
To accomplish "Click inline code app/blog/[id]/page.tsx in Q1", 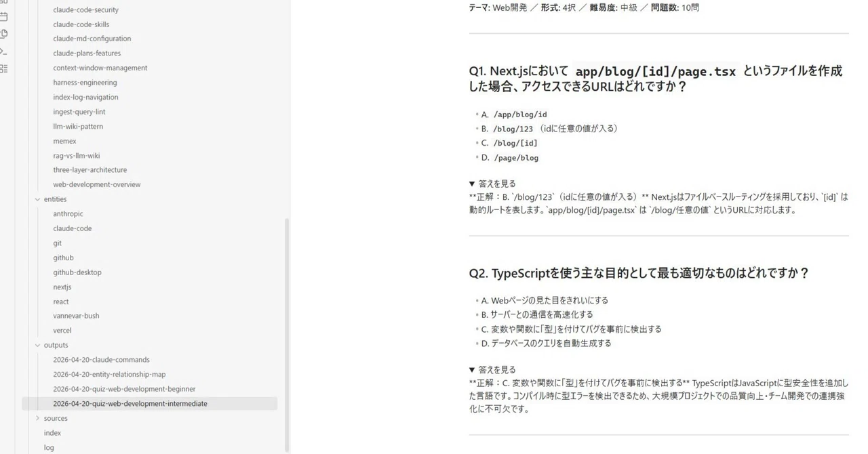I will pyautogui.click(x=655, y=71).
